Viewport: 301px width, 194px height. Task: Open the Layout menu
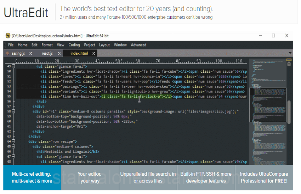pyautogui.click(x=104, y=45)
